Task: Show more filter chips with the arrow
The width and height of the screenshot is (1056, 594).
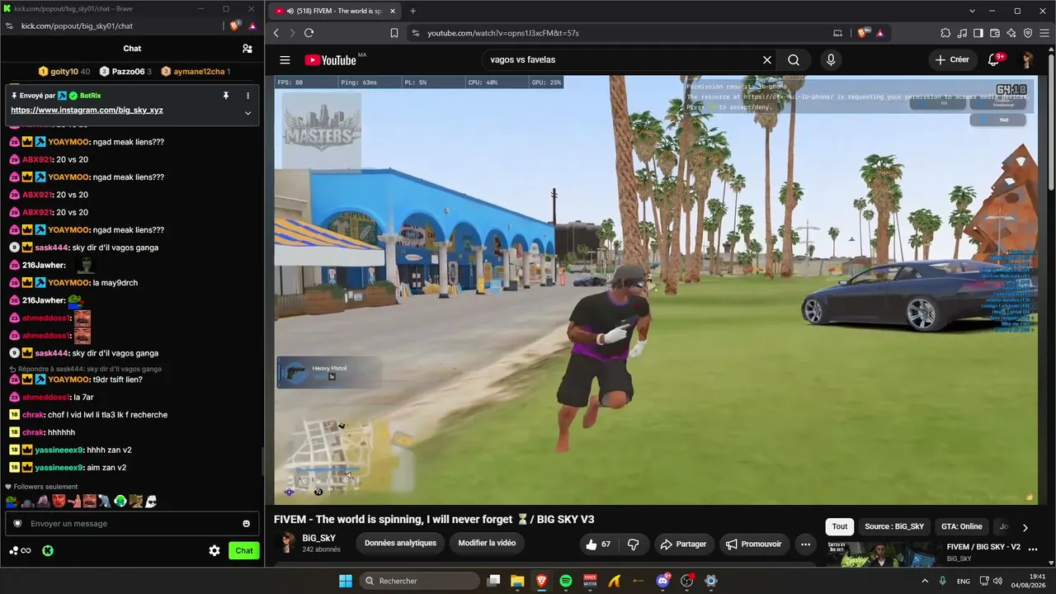Action: click(1025, 527)
